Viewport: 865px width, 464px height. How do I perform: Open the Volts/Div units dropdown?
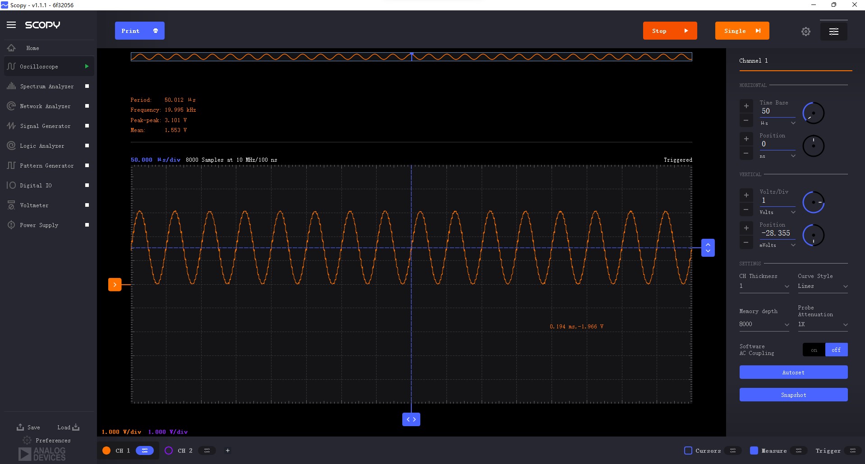tap(778, 212)
